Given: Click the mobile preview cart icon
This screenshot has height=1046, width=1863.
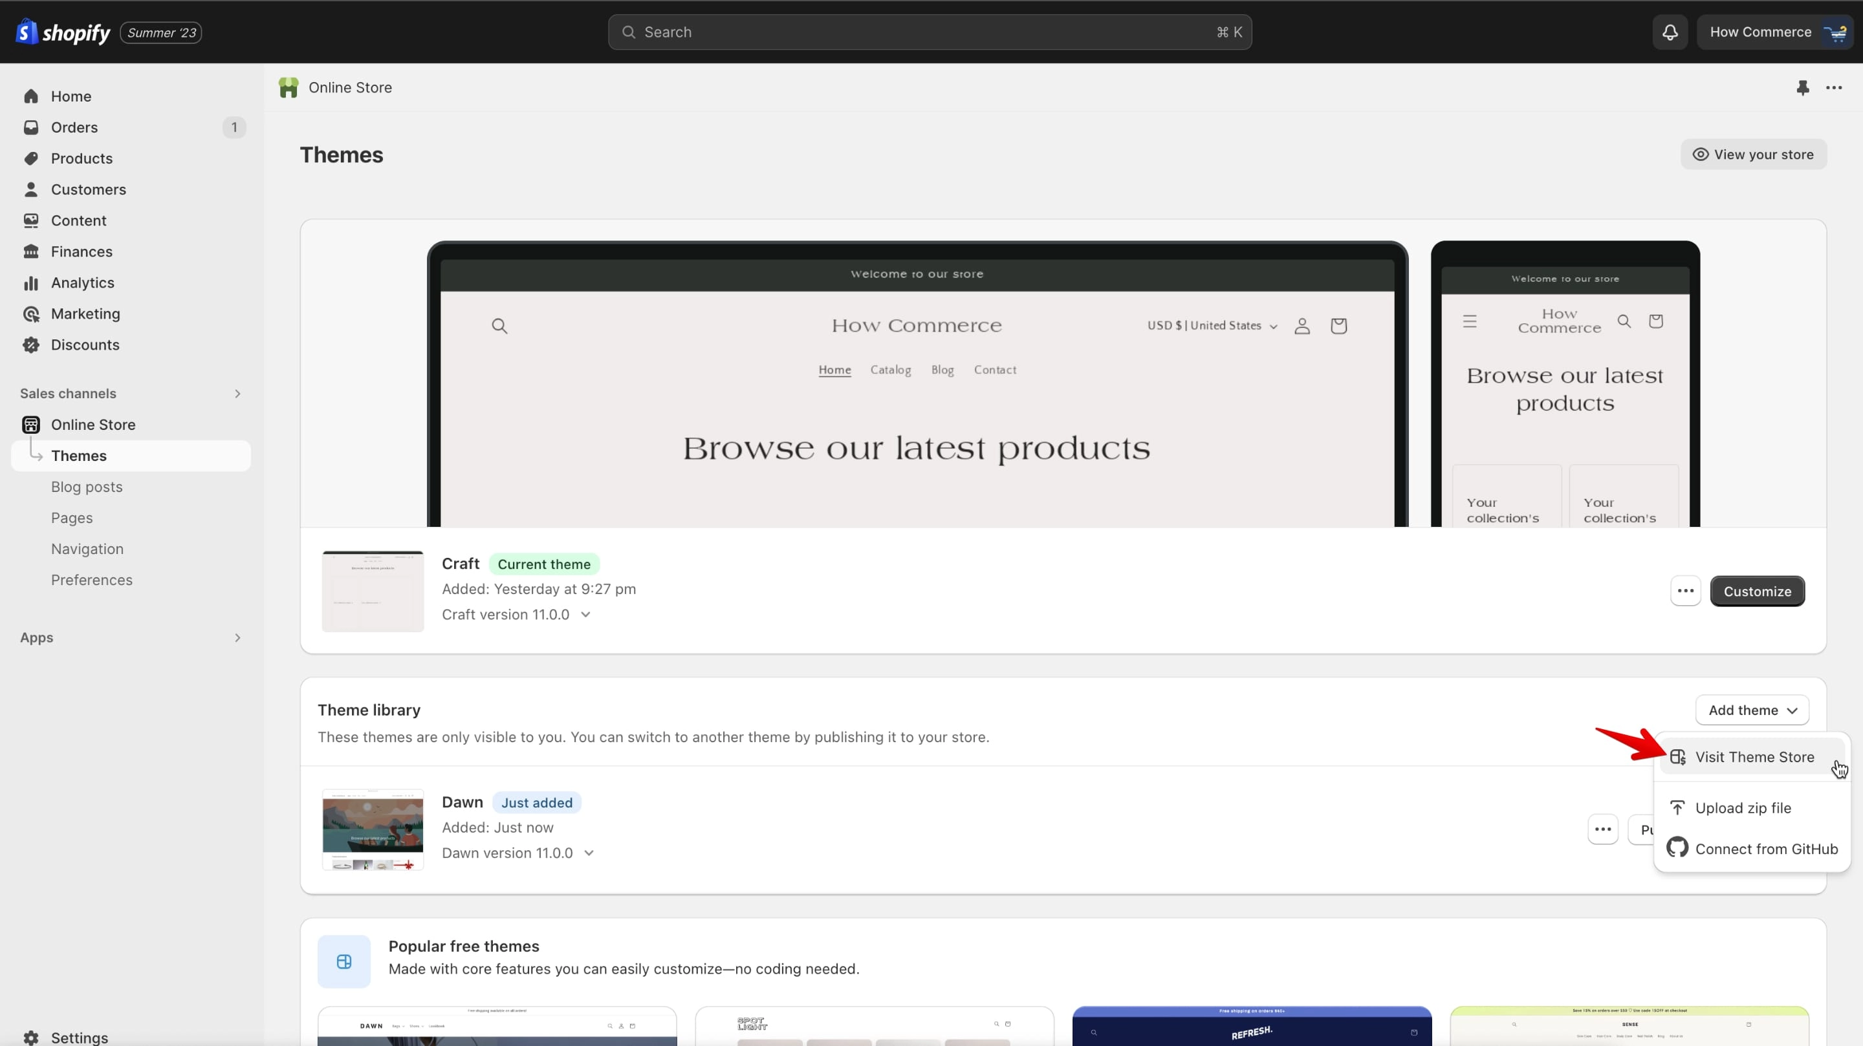Looking at the screenshot, I should tap(1655, 321).
